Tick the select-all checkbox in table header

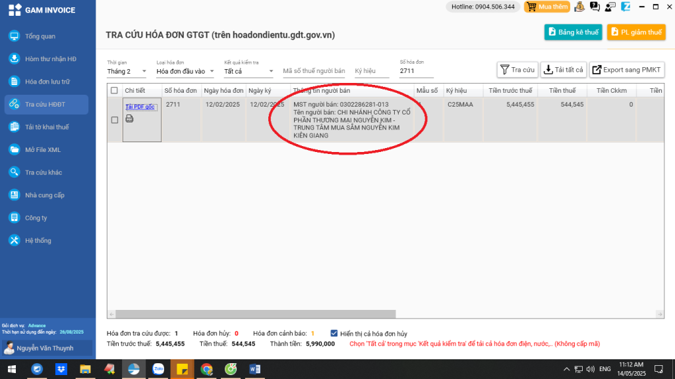(114, 91)
